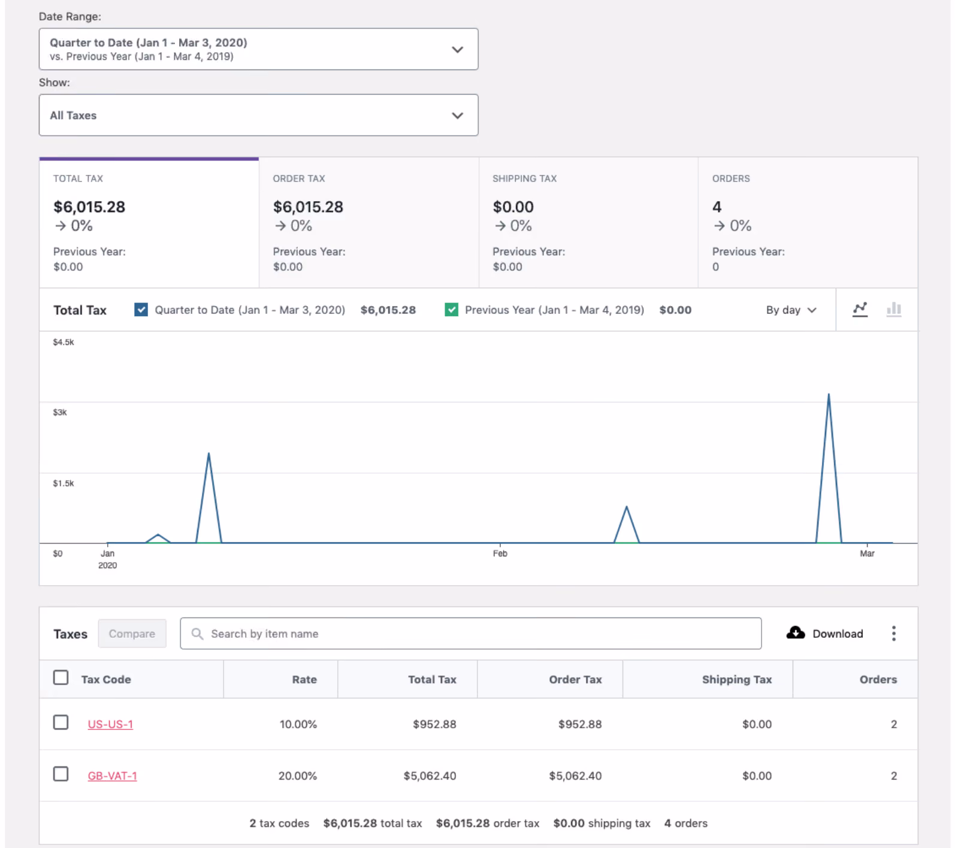The width and height of the screenshot is (955, 848).
Task: Check the US-US-1 row checkbox
Action: coord(61,723)
